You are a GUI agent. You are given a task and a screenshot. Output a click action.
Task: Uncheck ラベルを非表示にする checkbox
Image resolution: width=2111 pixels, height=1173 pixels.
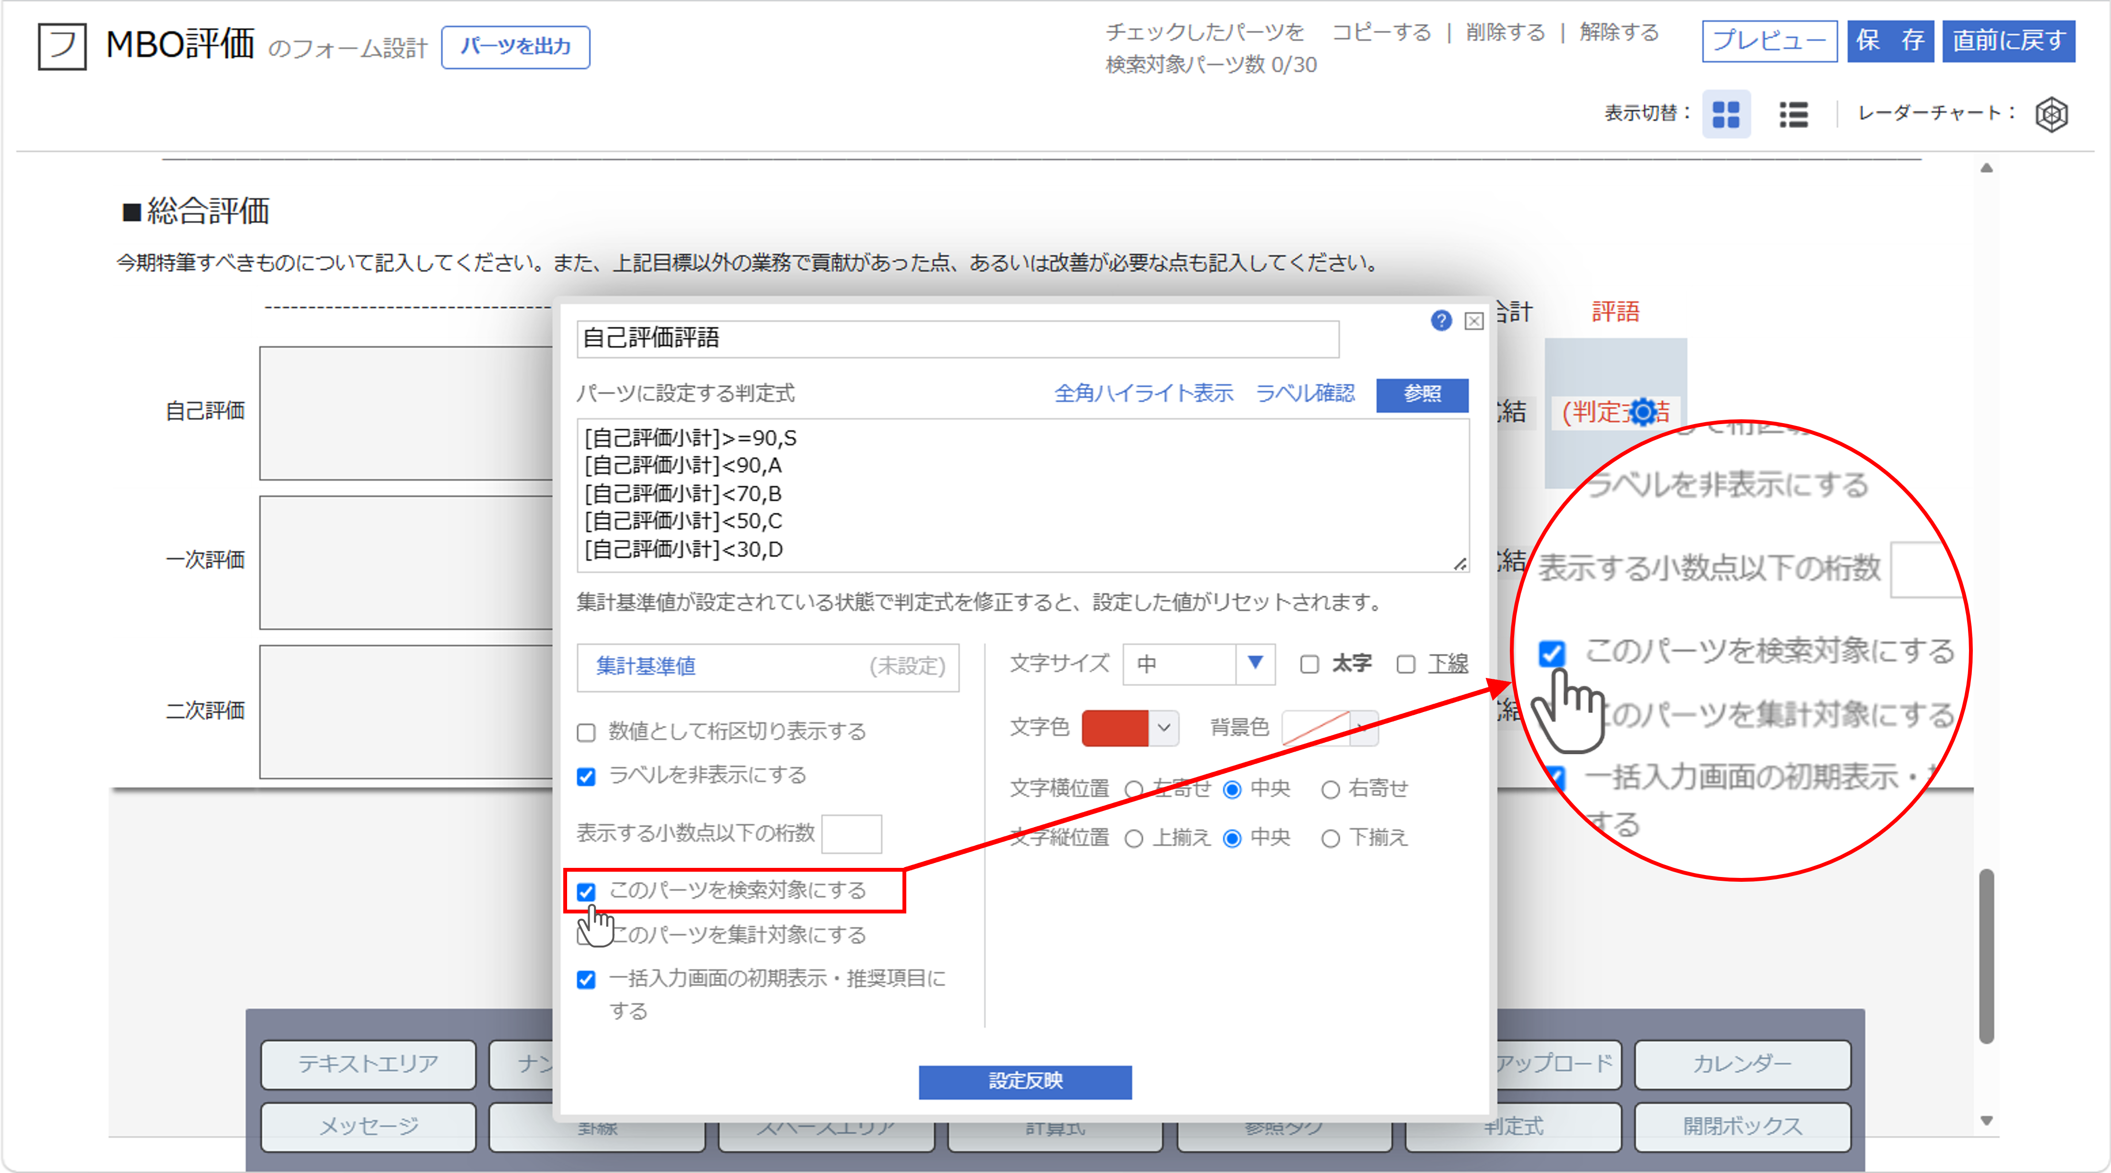tap(586, 776)
